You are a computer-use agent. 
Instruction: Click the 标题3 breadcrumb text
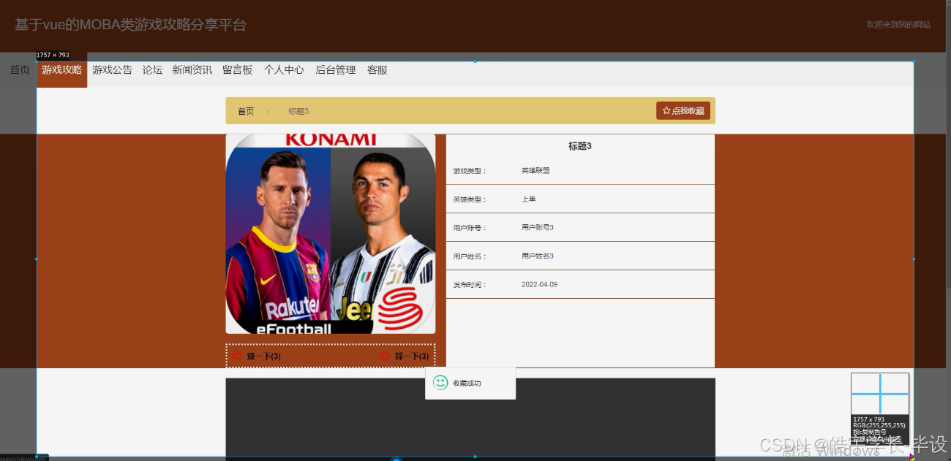point(298,111)
